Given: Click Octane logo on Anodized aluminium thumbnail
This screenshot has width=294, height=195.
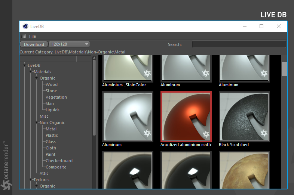Looking at the screenshot, I should [206, 134].
